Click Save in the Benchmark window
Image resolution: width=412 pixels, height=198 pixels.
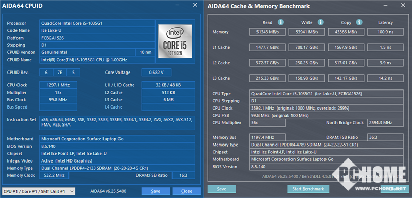click(221, 189)
